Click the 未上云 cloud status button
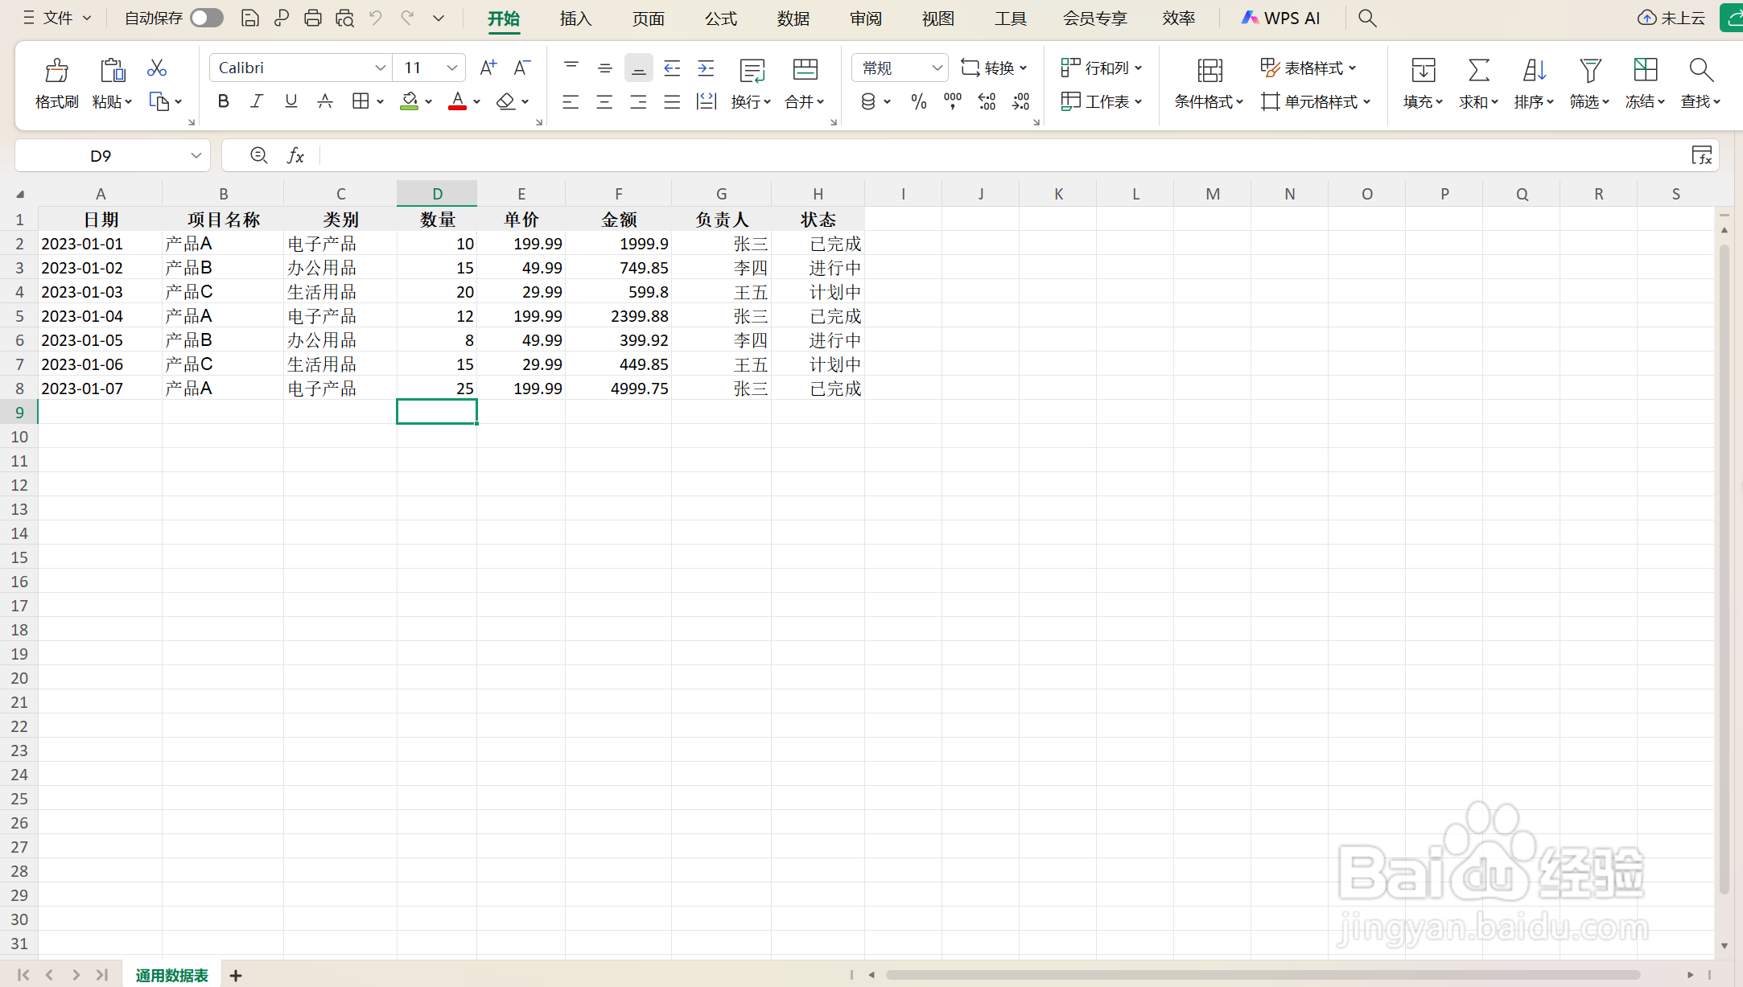Screen dimensions: 1743x987 (1671, 19)
